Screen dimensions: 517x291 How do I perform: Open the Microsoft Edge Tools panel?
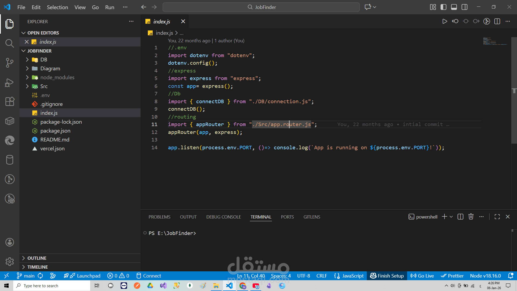10,140
